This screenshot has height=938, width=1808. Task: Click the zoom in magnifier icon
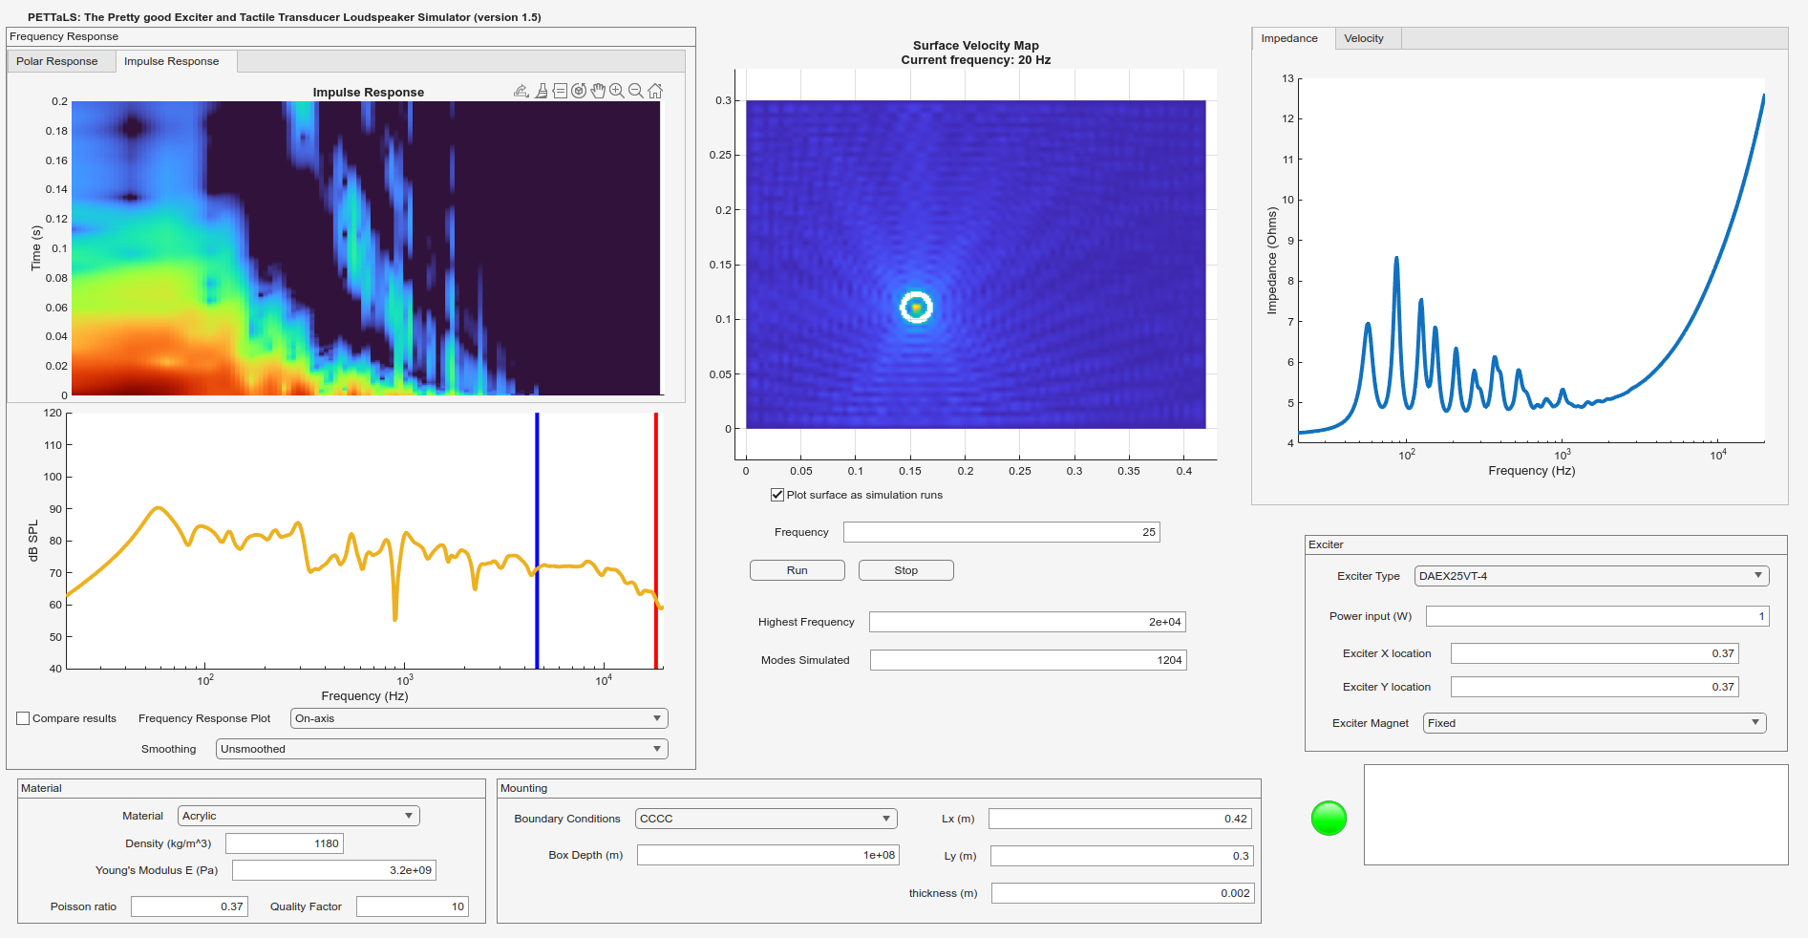coord(617,91)
